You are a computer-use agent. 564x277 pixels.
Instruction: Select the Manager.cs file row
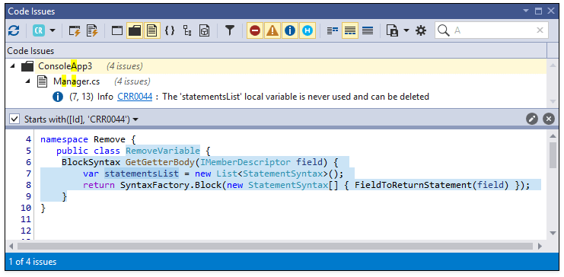[276, 81]
